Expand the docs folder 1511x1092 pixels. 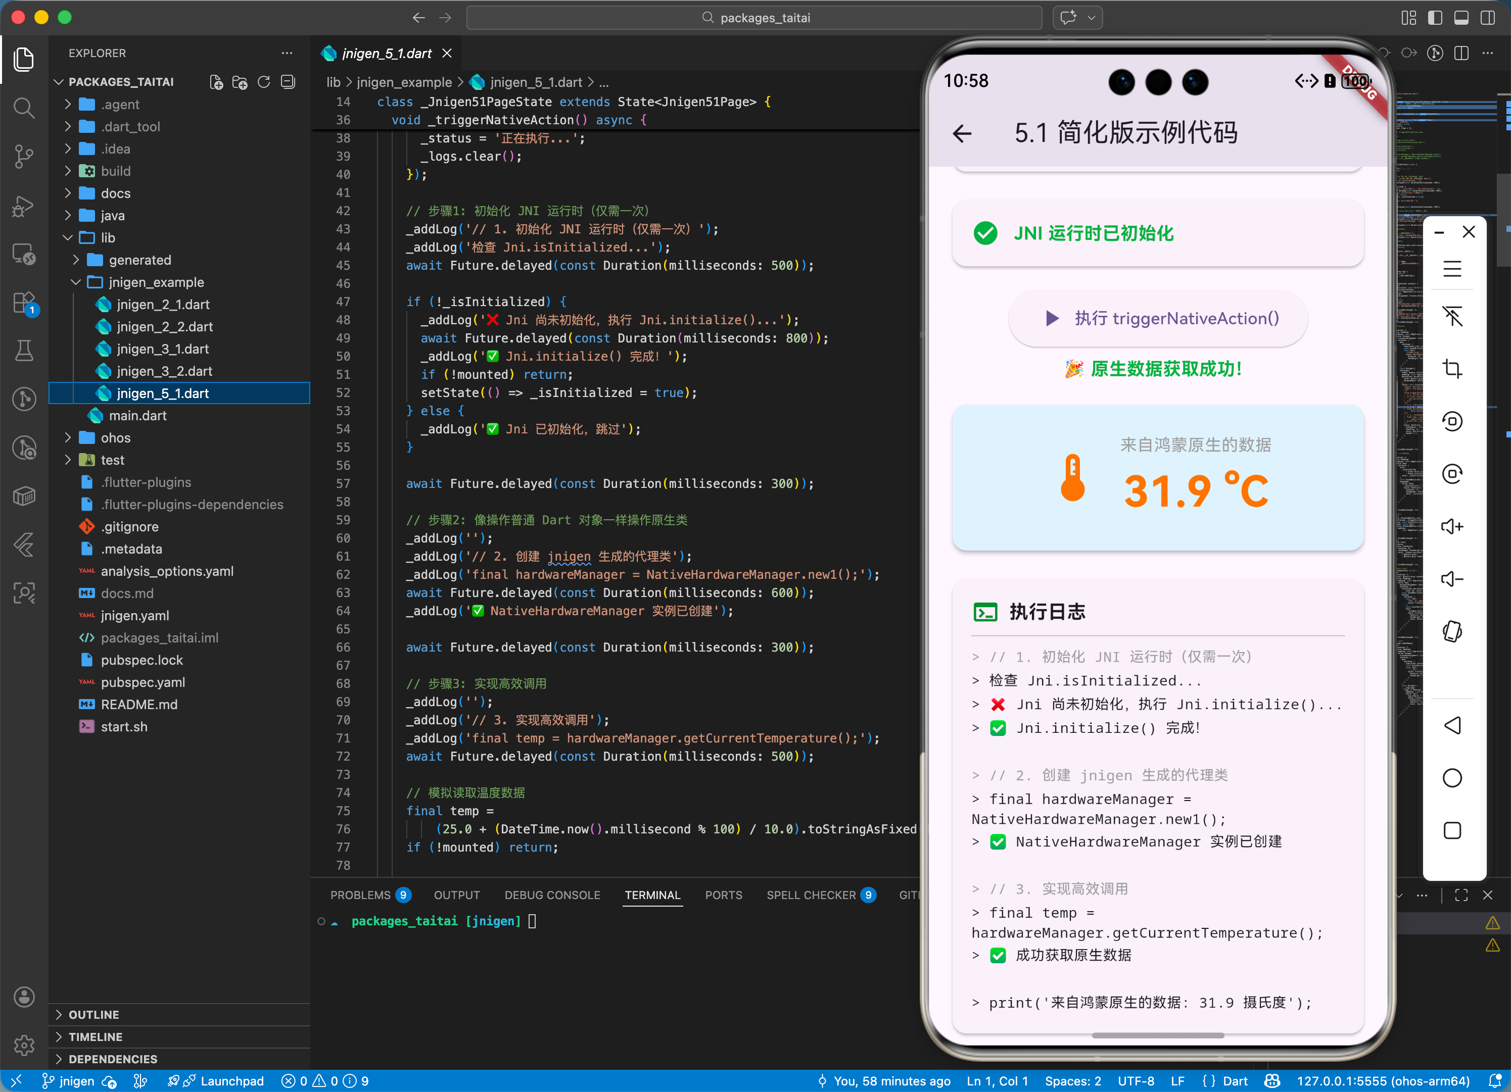pyautogui.click(x=115, y=193)
